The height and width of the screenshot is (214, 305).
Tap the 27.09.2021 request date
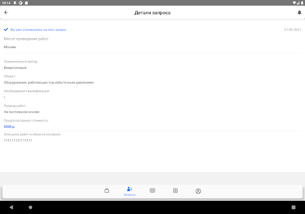[292, 30]
